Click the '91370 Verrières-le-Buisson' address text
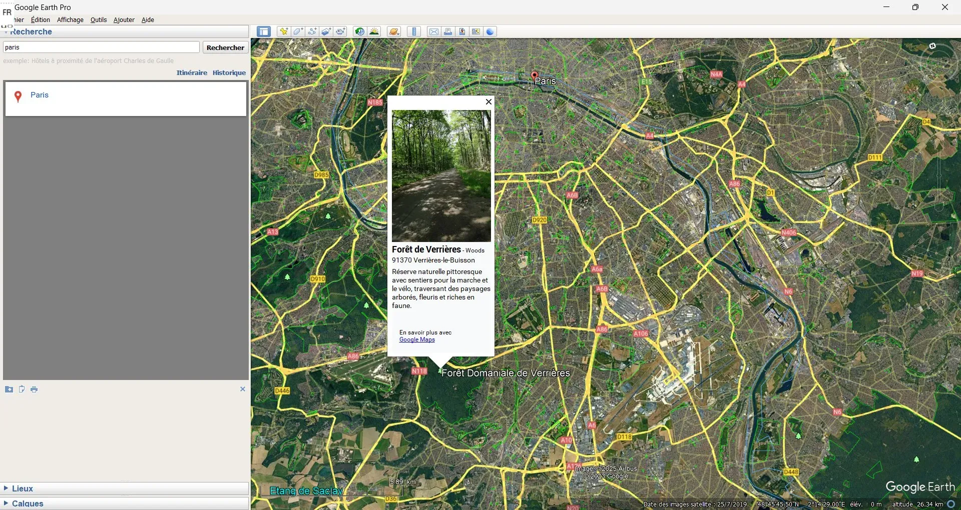 [x=433, y=260]
